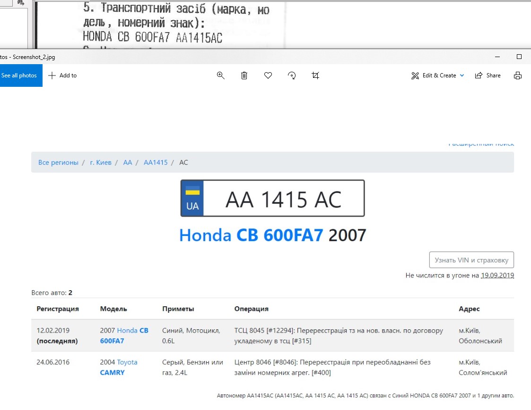Open the г. Киев breadcrumb link

click(x=101, y=162)
